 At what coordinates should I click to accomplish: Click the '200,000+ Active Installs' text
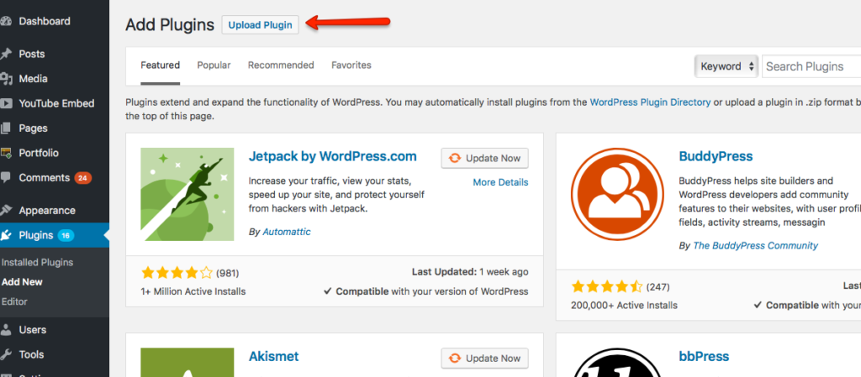625,306
